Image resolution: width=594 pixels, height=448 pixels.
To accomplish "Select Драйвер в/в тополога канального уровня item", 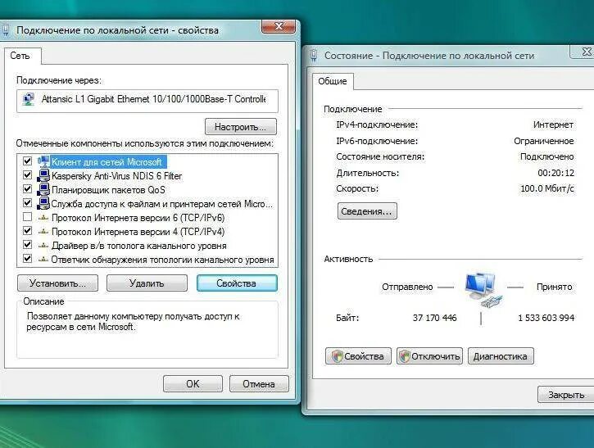I will pos(139,246).
